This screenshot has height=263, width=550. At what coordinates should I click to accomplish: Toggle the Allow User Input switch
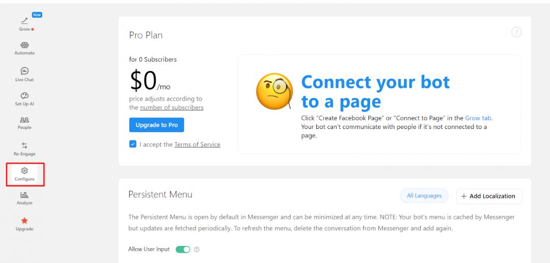click(x=183, y=249)
